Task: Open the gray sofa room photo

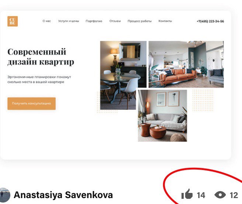Action: pyautogui.click(x=162, y=116)
